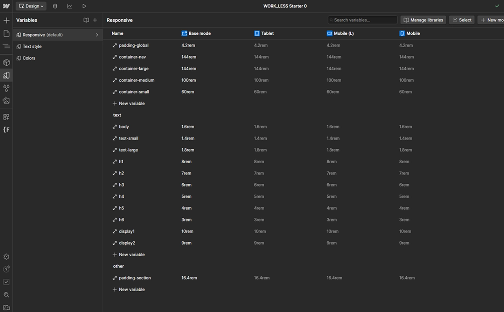Enable Select mode for variables
Image resolution: width=504 pixels, height=312 pixels.
(462, 20)
